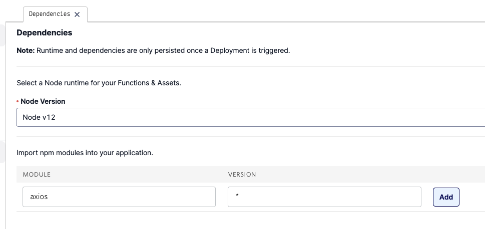Click the bold Note: label
Screen dimensions: 485x229
tap(26, 50)
